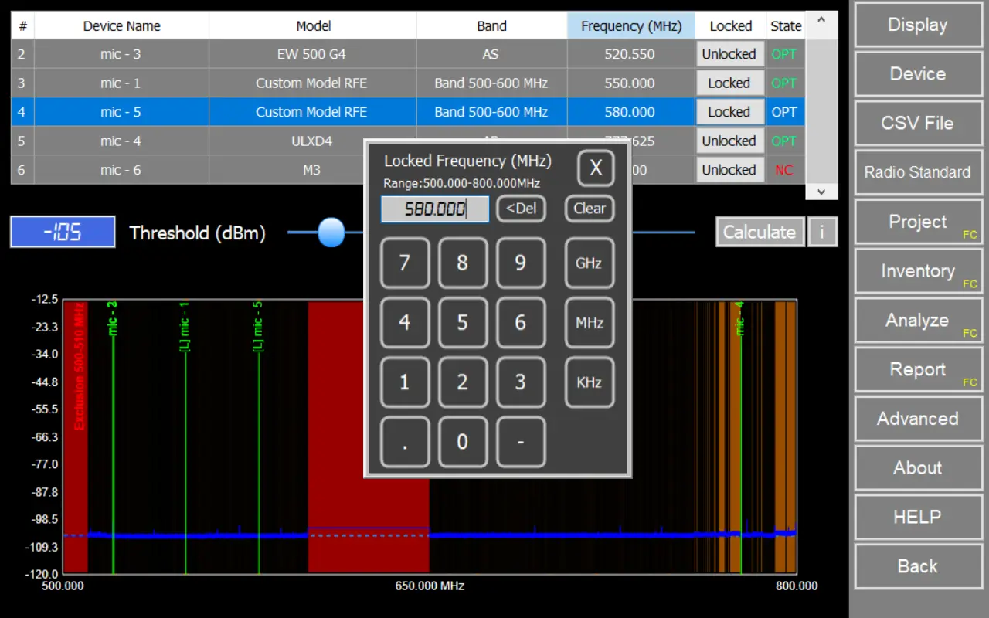Viewport: 989px width, 618px height.
Task: Click the Threshold slider handle
Action: [331, 232]
